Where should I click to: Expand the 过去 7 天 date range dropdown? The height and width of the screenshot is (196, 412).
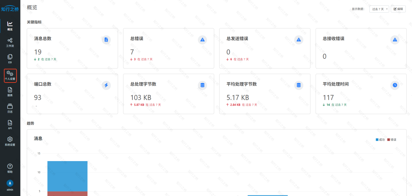tap(380, 9)
